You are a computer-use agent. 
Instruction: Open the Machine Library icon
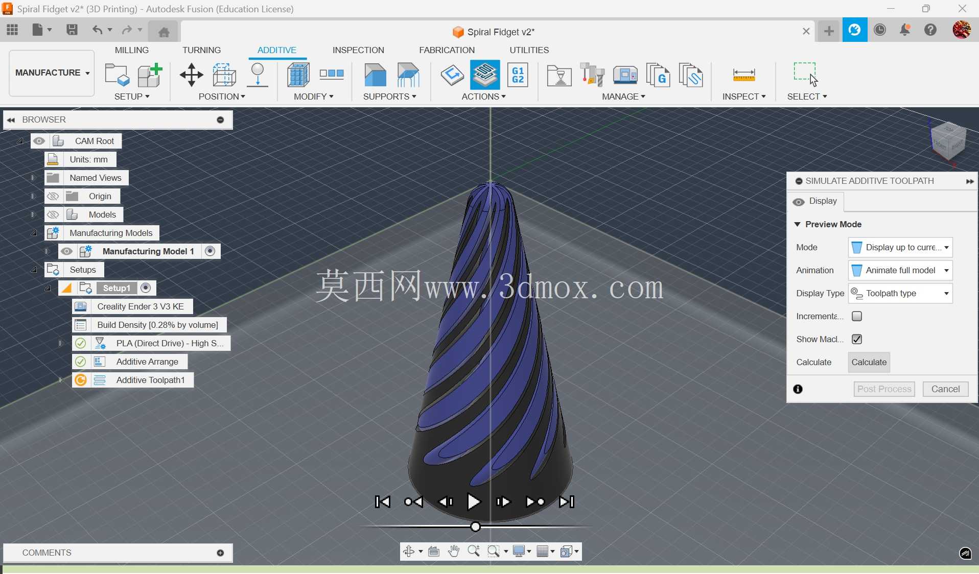(625, 75)
